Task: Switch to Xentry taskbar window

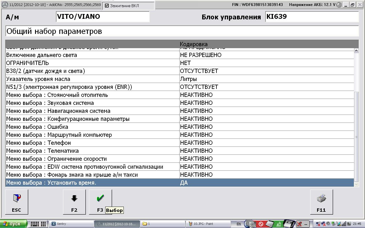Action: (x=71, y=224)
